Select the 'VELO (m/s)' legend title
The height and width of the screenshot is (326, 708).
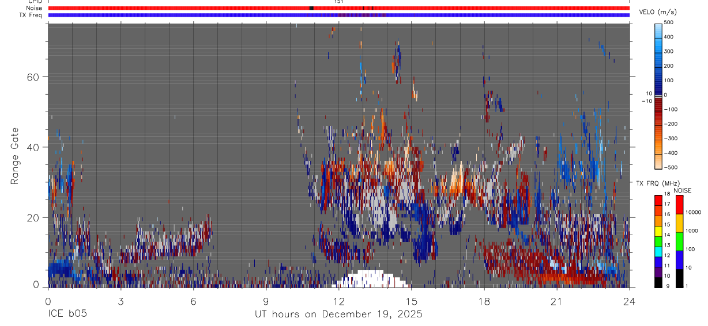tap(659, 13)
